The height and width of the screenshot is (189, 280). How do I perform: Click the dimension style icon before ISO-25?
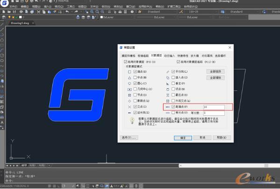pyautogui.click(x=181, y=12)
